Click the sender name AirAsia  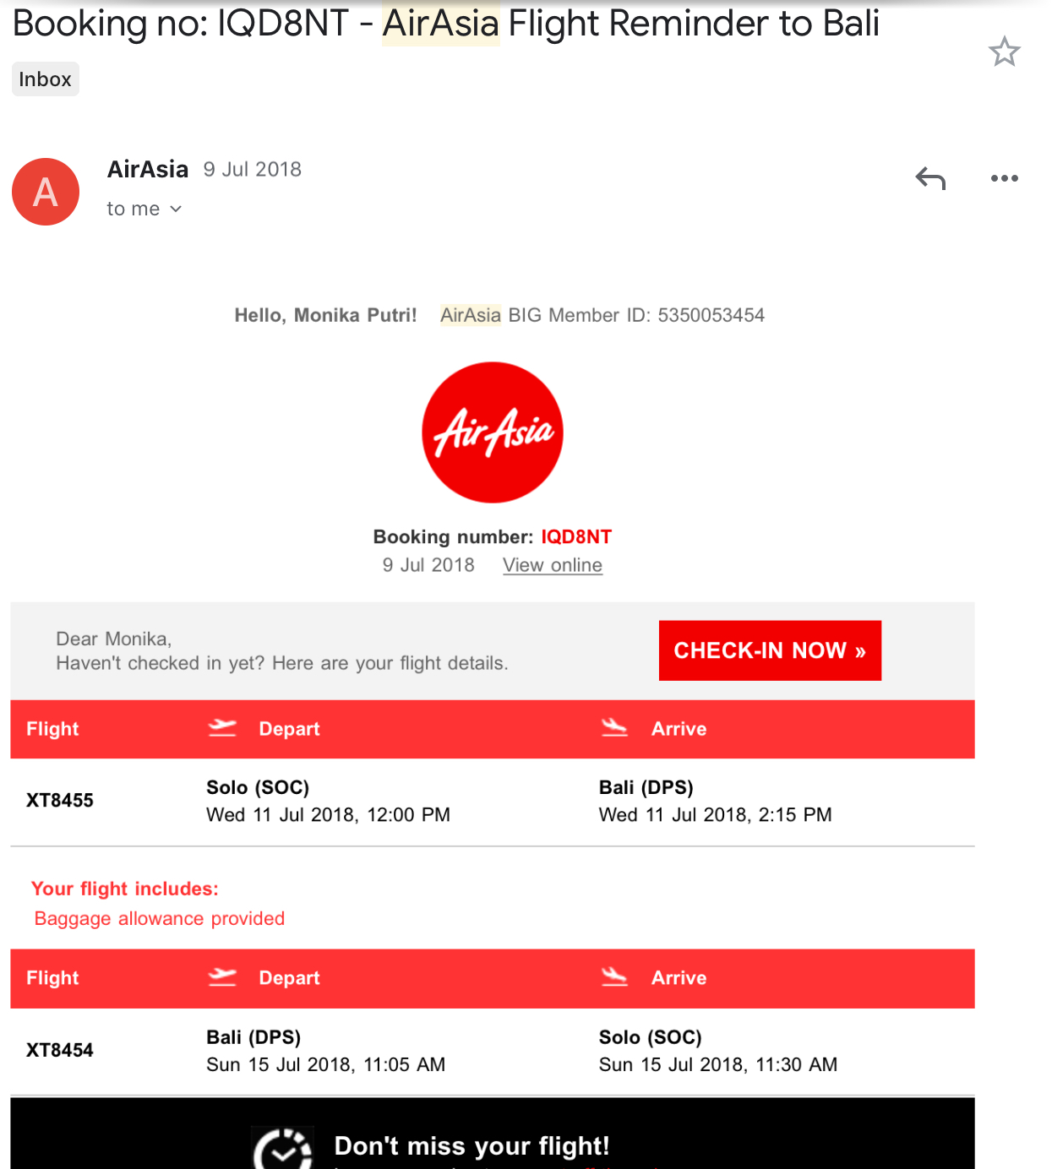click(x=148, y=169)
